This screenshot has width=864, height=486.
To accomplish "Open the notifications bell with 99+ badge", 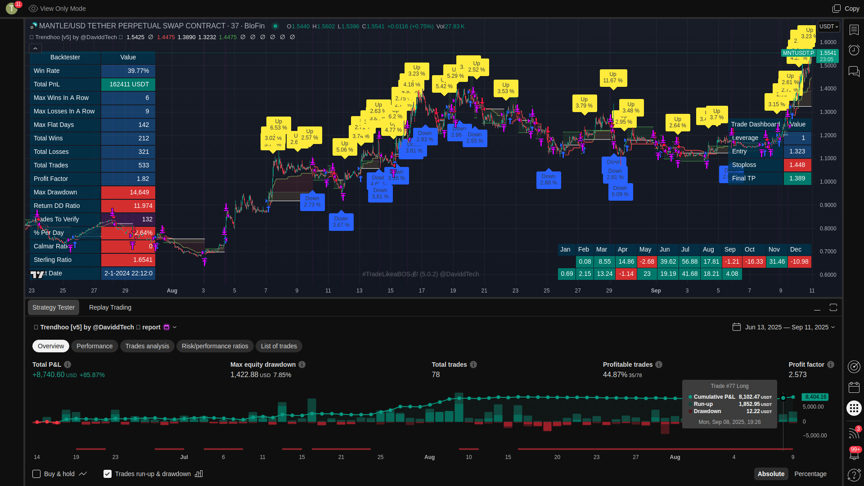I will click(854, 454).
